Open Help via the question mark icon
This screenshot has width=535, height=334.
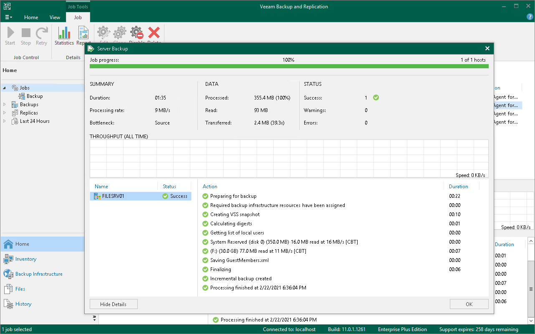point(530,17)
